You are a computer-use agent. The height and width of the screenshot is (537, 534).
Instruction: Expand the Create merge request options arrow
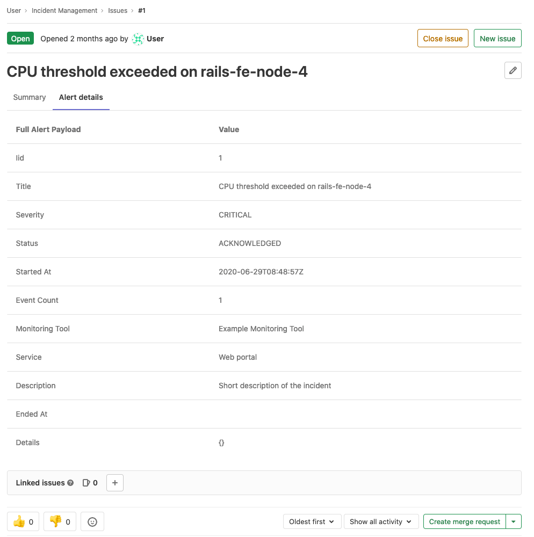click(x=514, y=521)
